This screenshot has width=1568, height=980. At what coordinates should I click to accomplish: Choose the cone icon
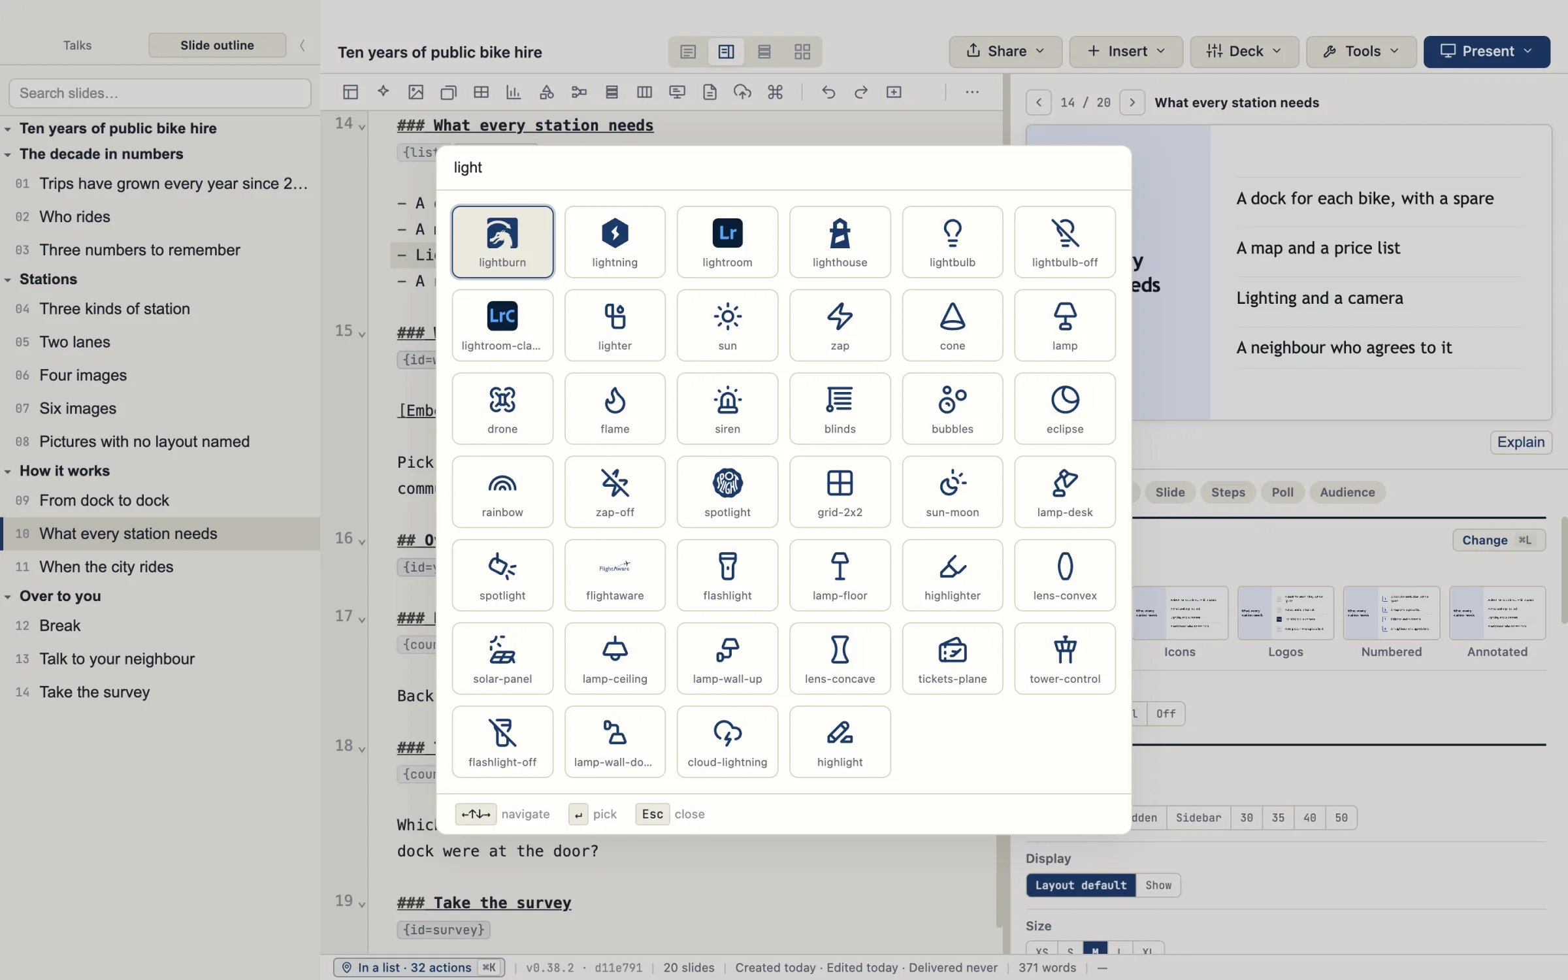point(952,325)
